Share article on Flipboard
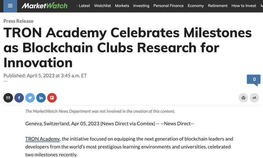This screenshot has width=263, height=158. [52, 97]
